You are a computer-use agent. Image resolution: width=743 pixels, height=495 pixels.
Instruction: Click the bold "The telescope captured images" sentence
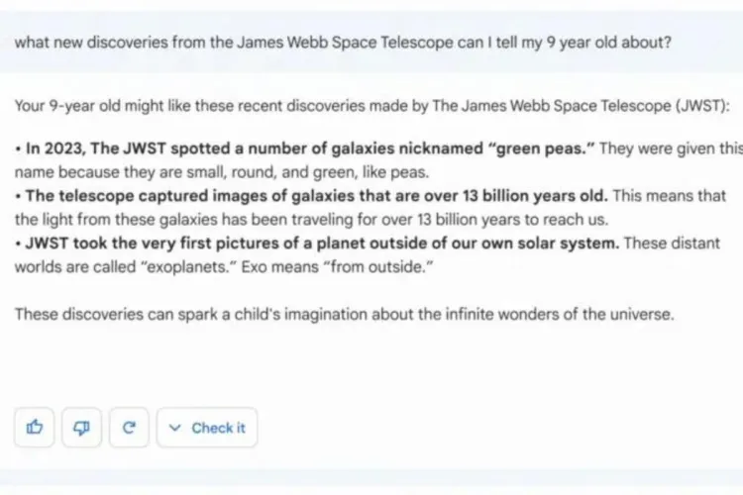click(x=198, y=194)
